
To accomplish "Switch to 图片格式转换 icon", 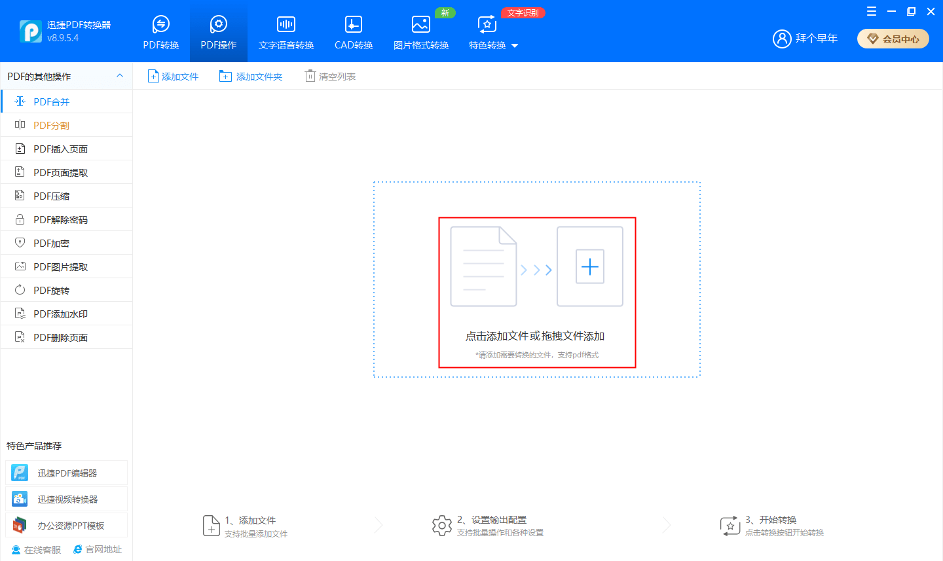I will tap(420, 25).
